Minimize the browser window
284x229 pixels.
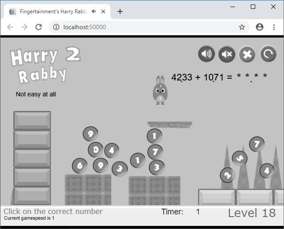pyautogui.click(x=233, y=7)
